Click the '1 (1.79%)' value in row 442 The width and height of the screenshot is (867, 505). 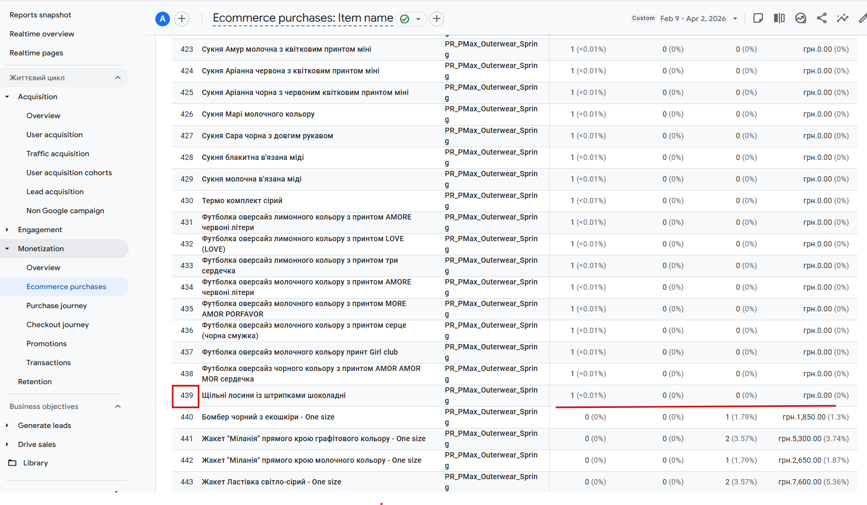coord(741,460)
